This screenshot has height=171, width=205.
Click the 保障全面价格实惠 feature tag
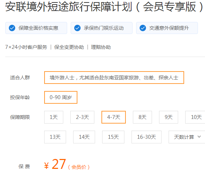[36, 28]
